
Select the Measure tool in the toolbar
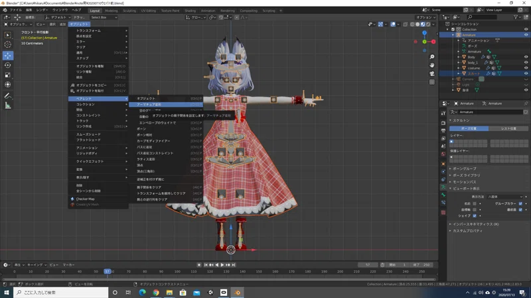(x=8, y=106)
